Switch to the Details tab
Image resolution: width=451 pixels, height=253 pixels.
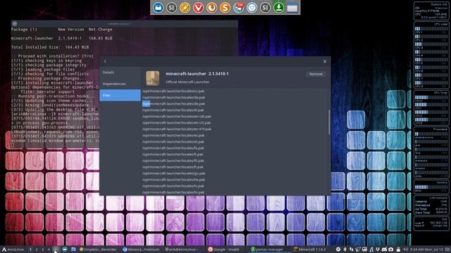[x=120, y=72]
